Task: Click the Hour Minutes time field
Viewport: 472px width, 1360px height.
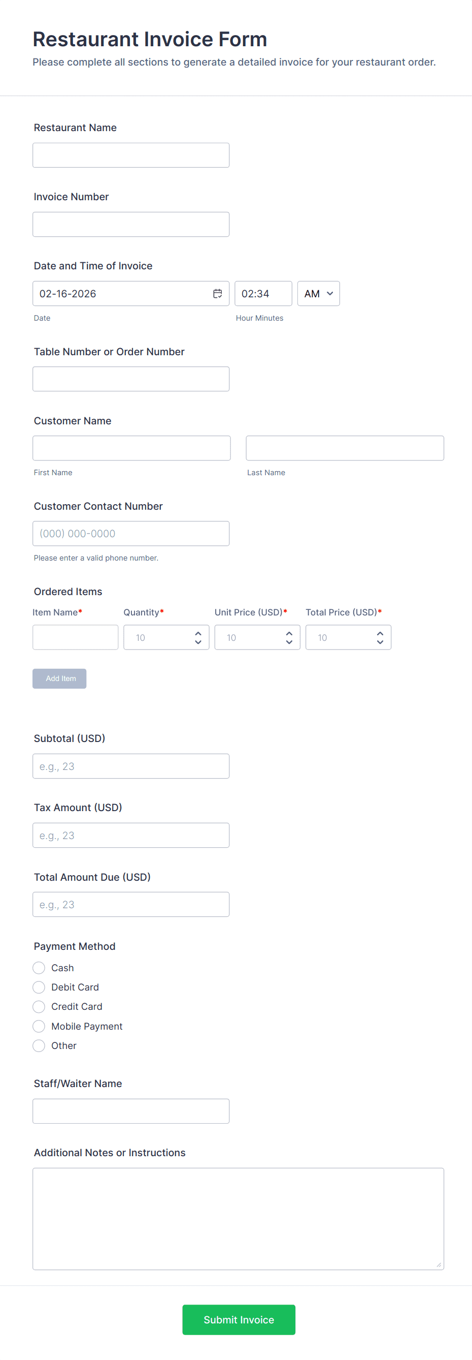Action: (262, 294)
